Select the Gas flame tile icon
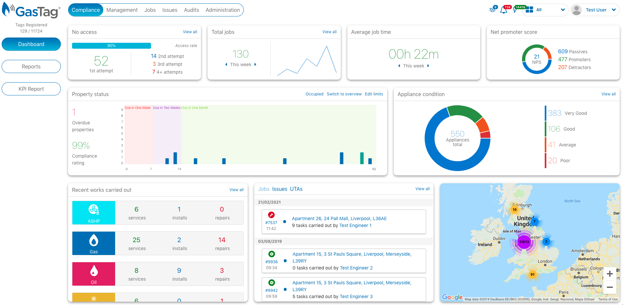The width and height of the screenshot is (623, 305). tap(94, 240)
